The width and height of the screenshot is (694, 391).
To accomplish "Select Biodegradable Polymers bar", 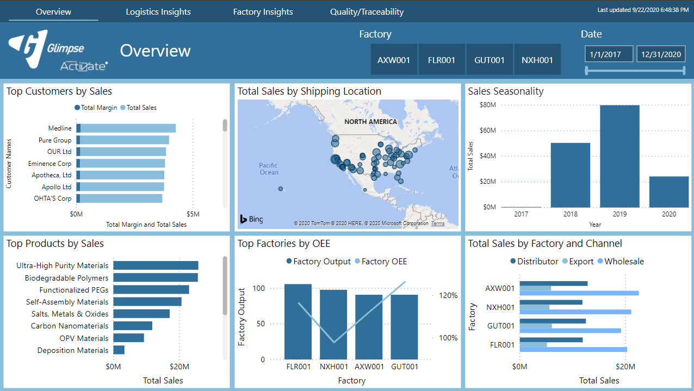I will pos(156,277).
